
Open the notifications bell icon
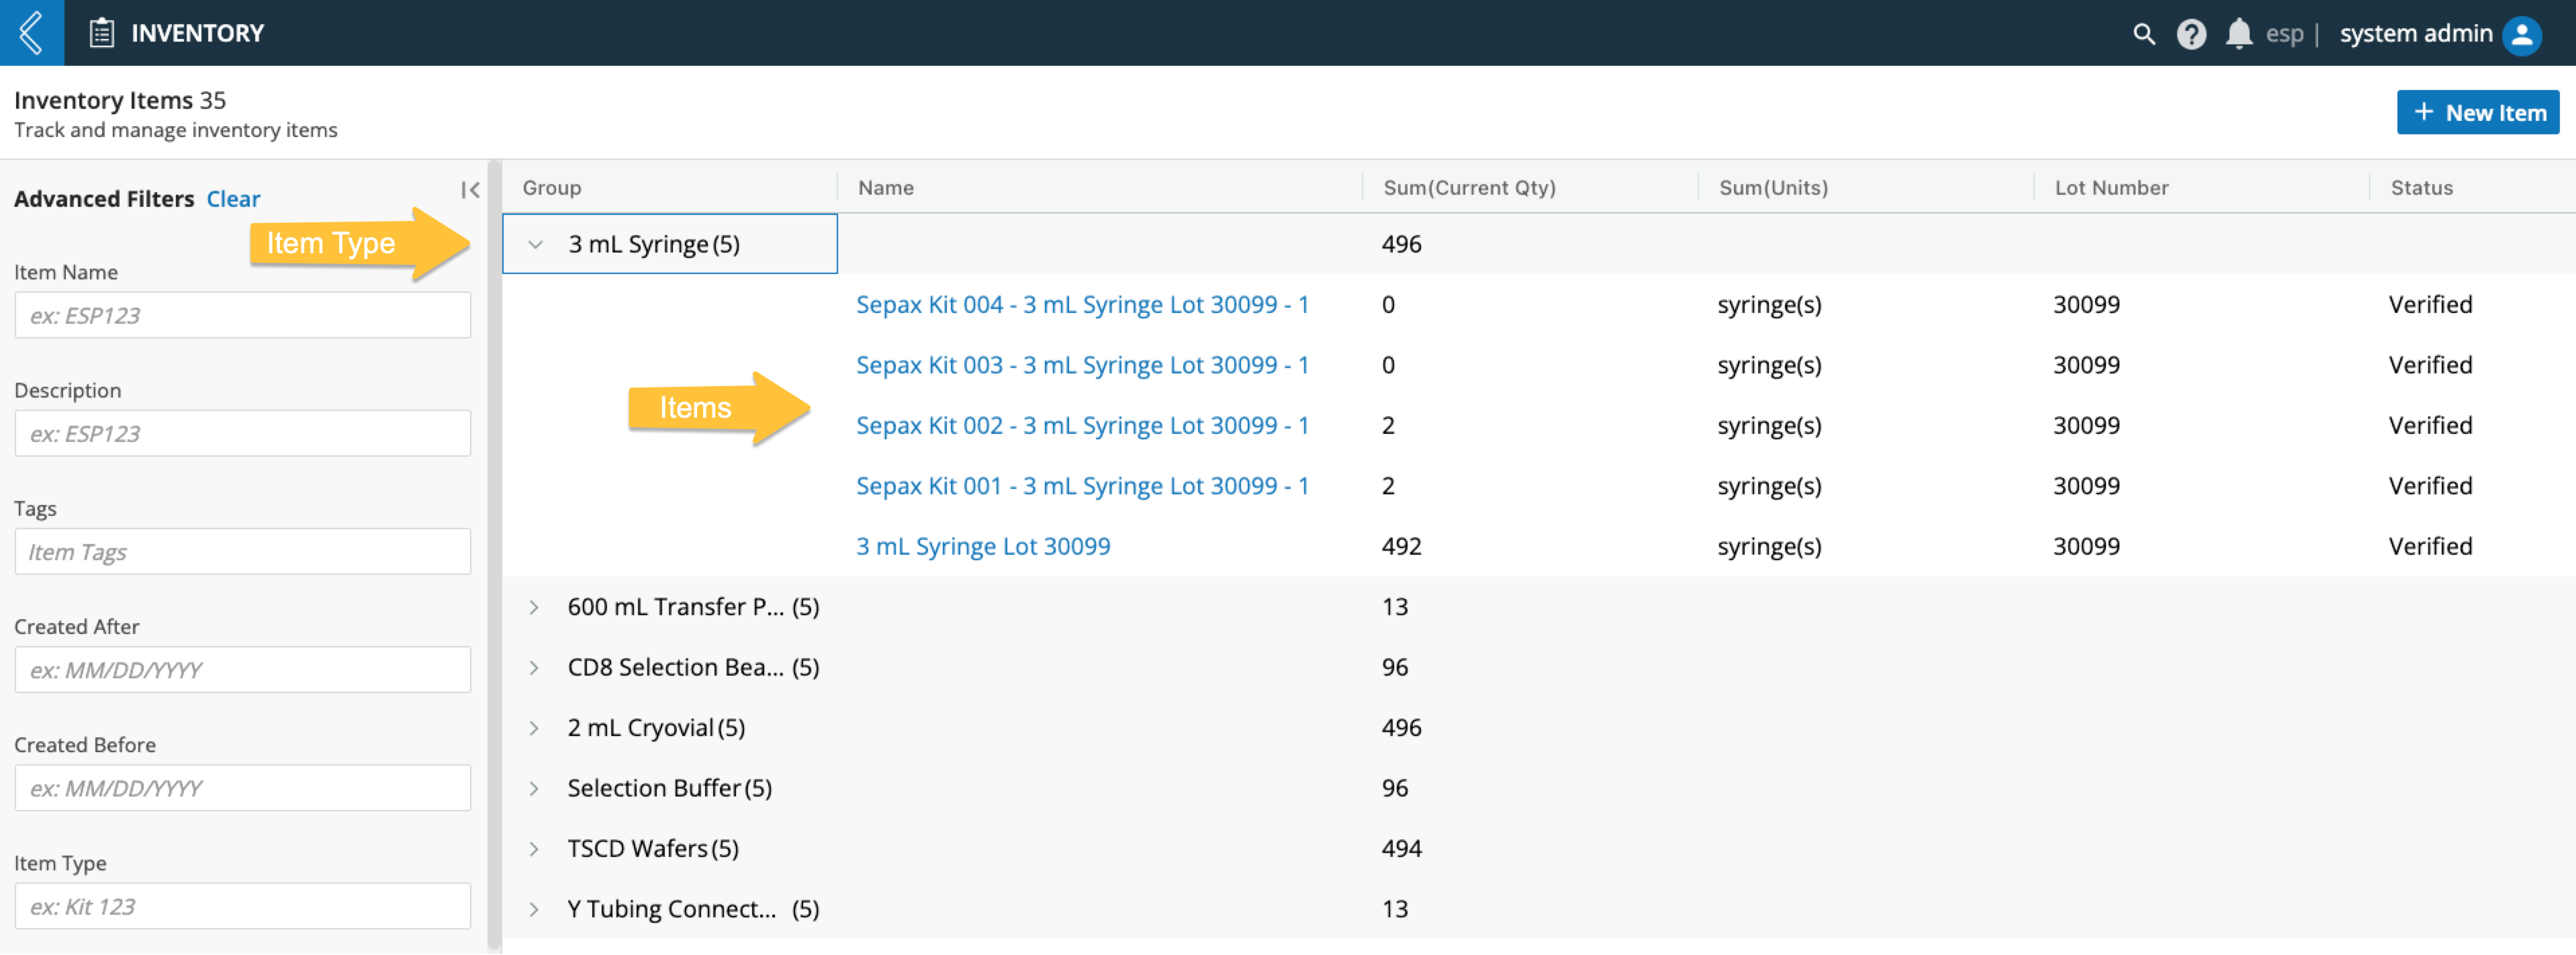pyautogui.click(x=2238, y=34)
